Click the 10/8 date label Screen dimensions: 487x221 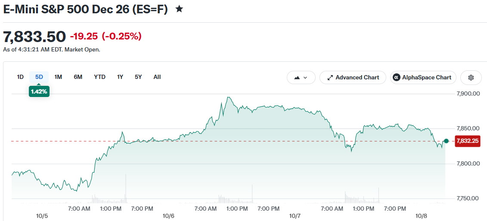point(422,216)
